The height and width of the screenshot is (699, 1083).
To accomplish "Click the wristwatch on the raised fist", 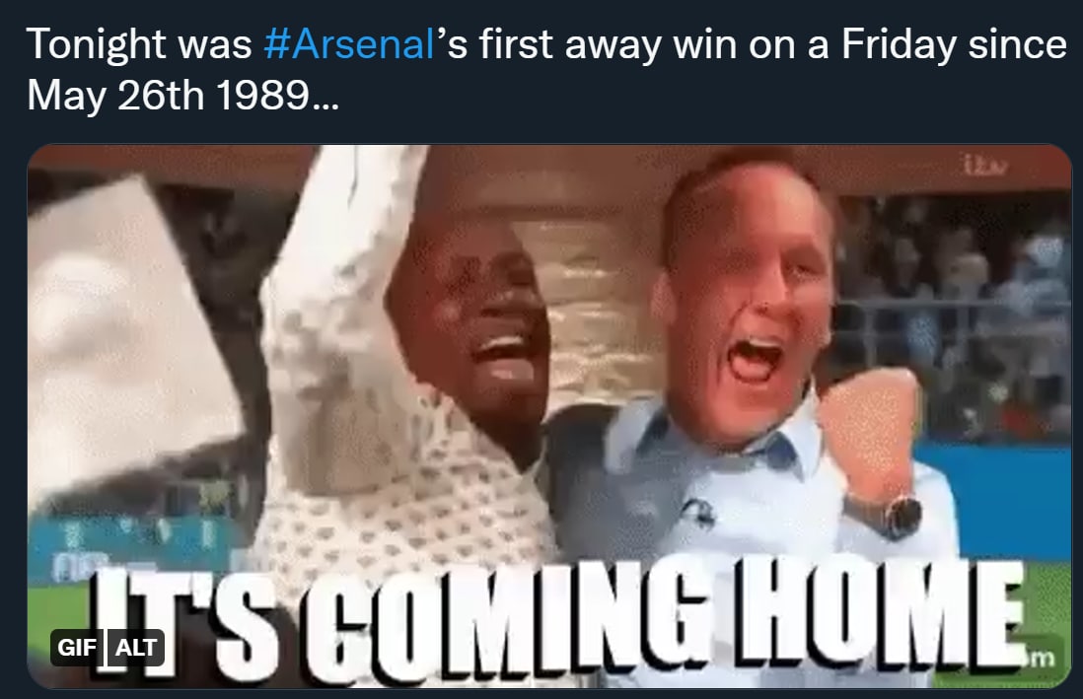I will (x=899, y=516).
